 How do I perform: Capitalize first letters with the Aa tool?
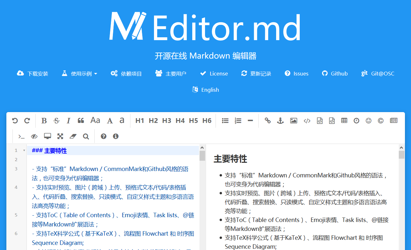click(95, 120)
